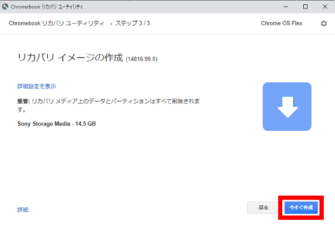Image resolution: width=335 pixels, height=231 pixels.
Task: Click the 今すぐ作成 button
Action: click(x=301, y=208)
